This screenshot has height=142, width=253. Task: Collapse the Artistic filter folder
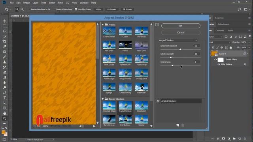103,24
